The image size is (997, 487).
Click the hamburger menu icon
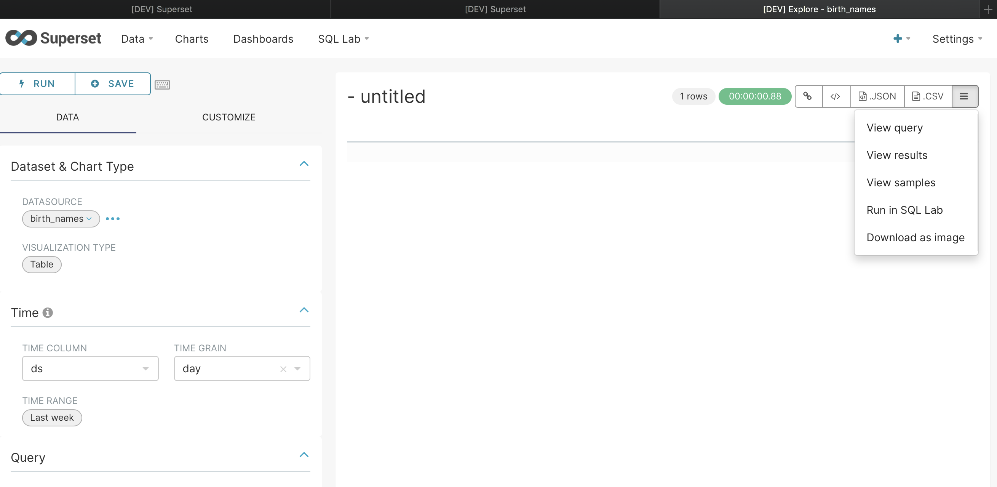click(x=964, y=96)
